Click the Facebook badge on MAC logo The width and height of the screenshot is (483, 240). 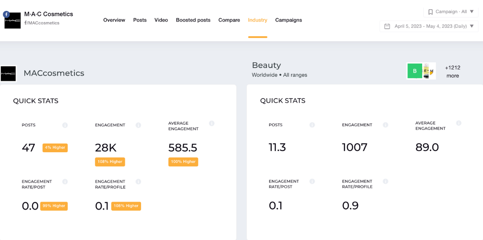tap(6, 14)
